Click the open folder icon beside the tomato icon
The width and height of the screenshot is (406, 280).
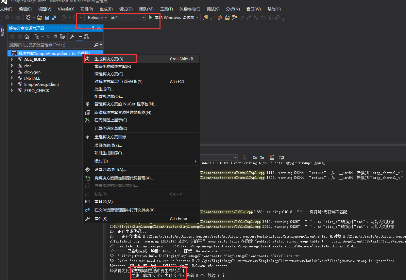click(x=227, y=18)
